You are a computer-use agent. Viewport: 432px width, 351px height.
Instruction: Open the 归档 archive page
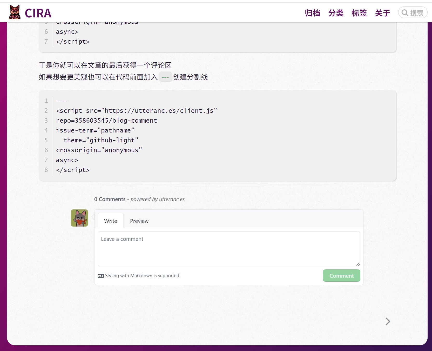point(312,13)
